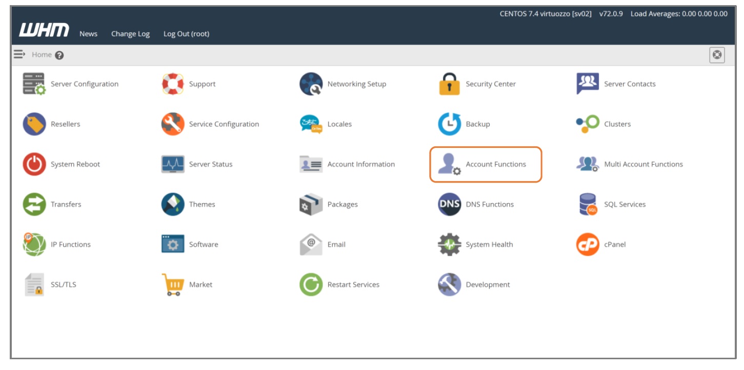Open the Account Functions text link
This screenshot has height=370, width=744.
(496, 164)
